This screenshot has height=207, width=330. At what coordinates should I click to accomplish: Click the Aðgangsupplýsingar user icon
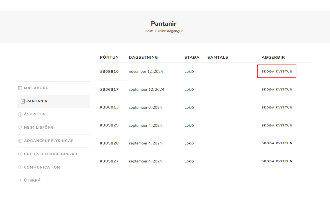[20, 141]
